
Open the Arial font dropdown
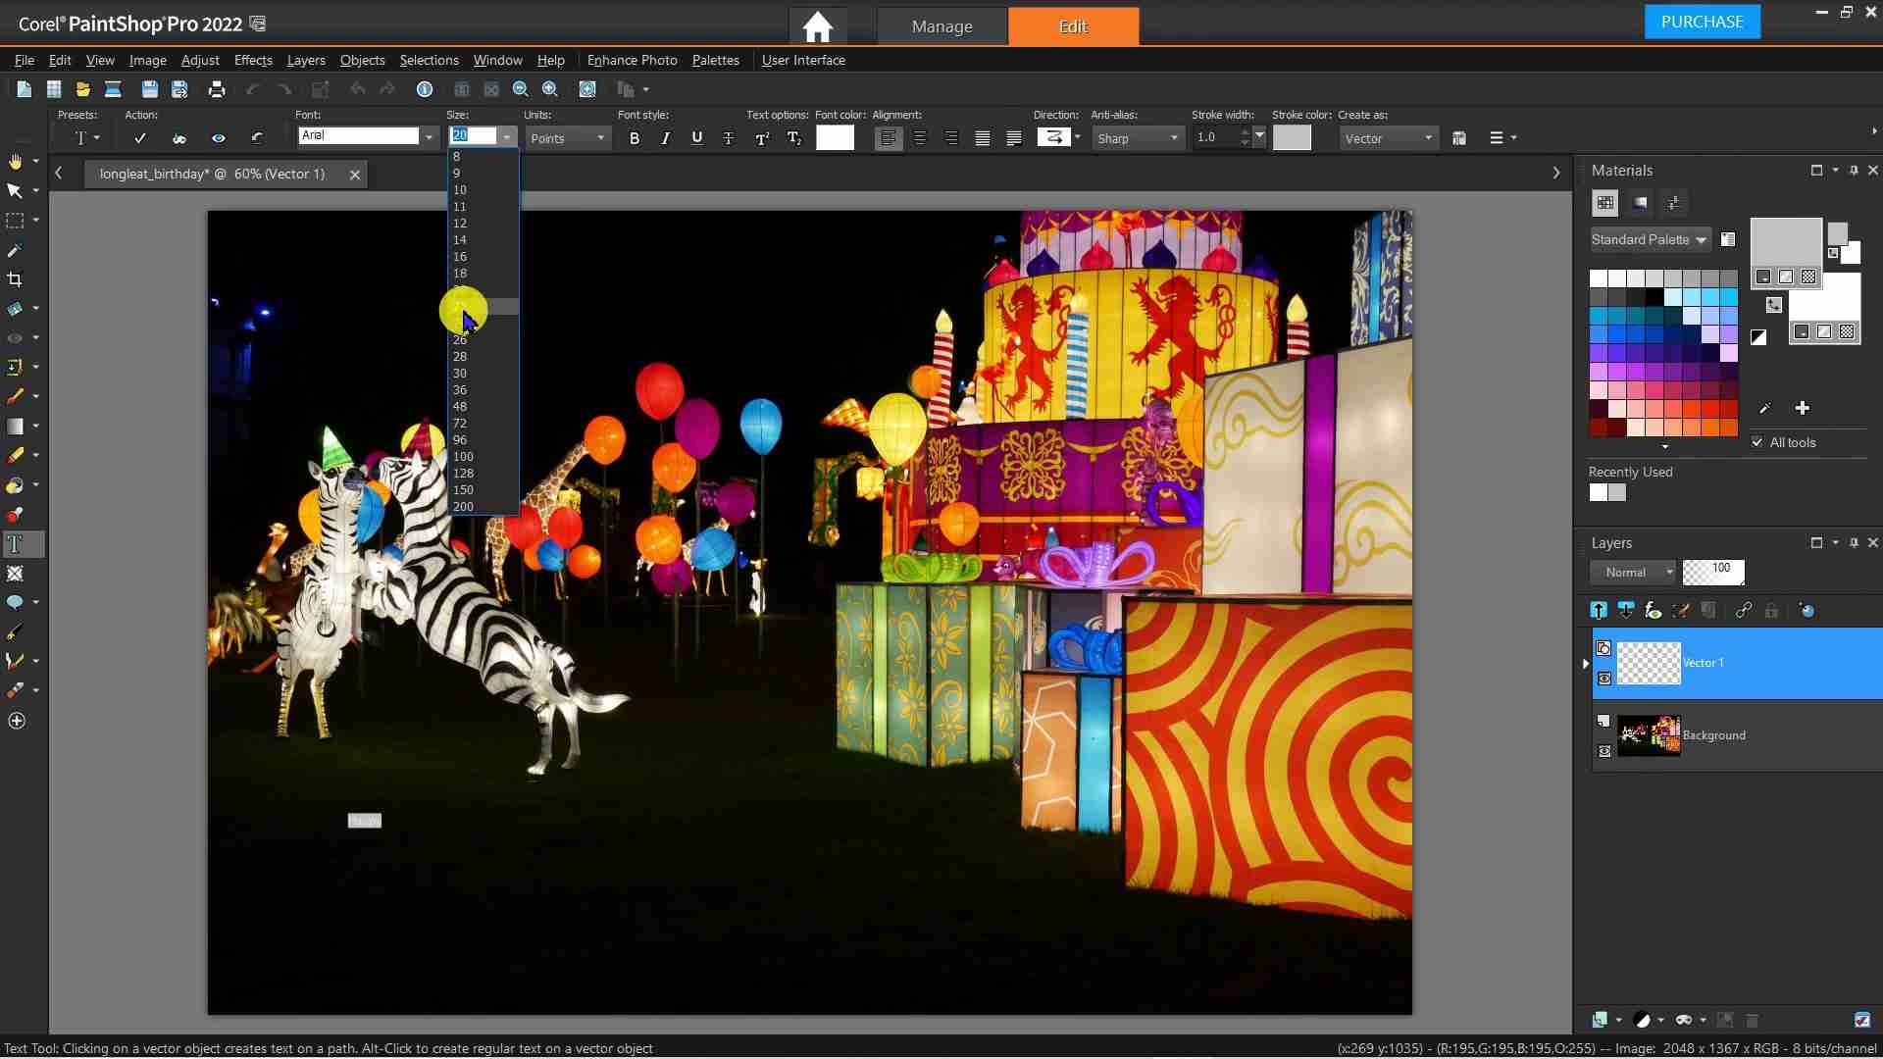coord(429,136)
